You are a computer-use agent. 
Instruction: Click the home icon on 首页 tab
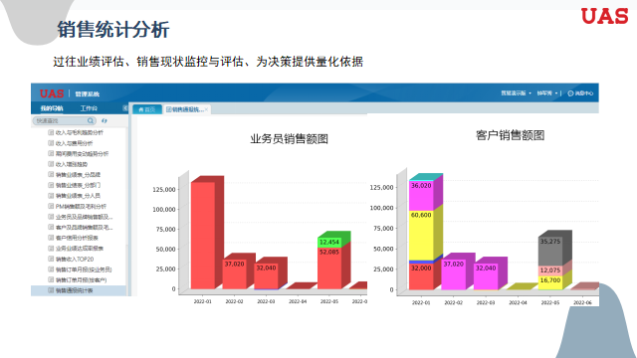click(141, 109)
